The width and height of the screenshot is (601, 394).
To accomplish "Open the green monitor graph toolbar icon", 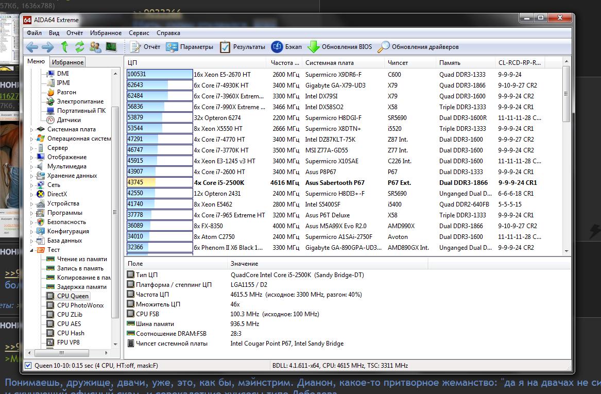I will [111, 47].
